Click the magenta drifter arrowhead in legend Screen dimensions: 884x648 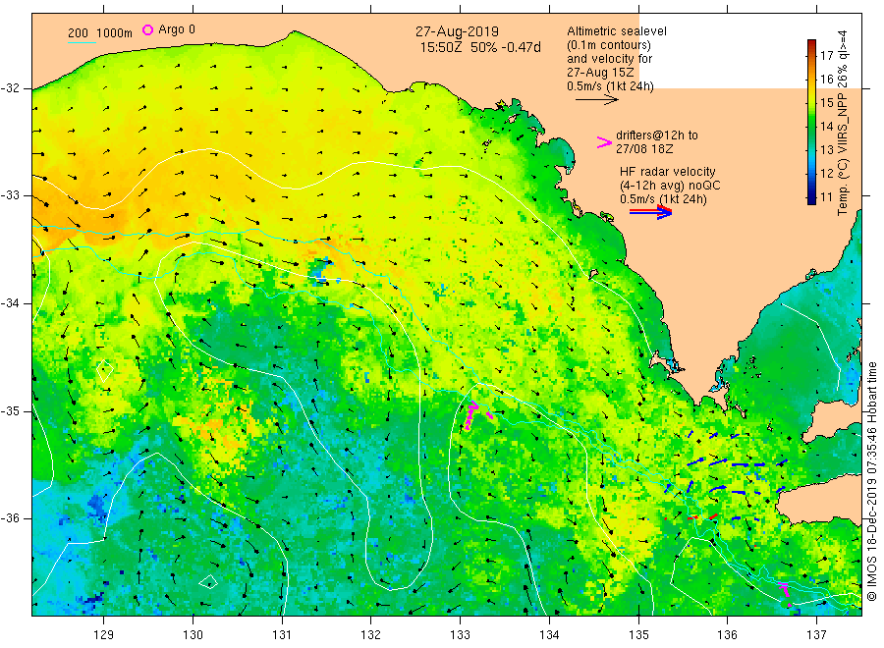(x=604, y=142)
